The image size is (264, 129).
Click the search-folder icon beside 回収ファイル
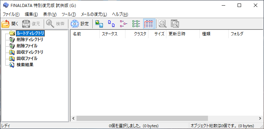pyautogui.click(x=12, y=59)
